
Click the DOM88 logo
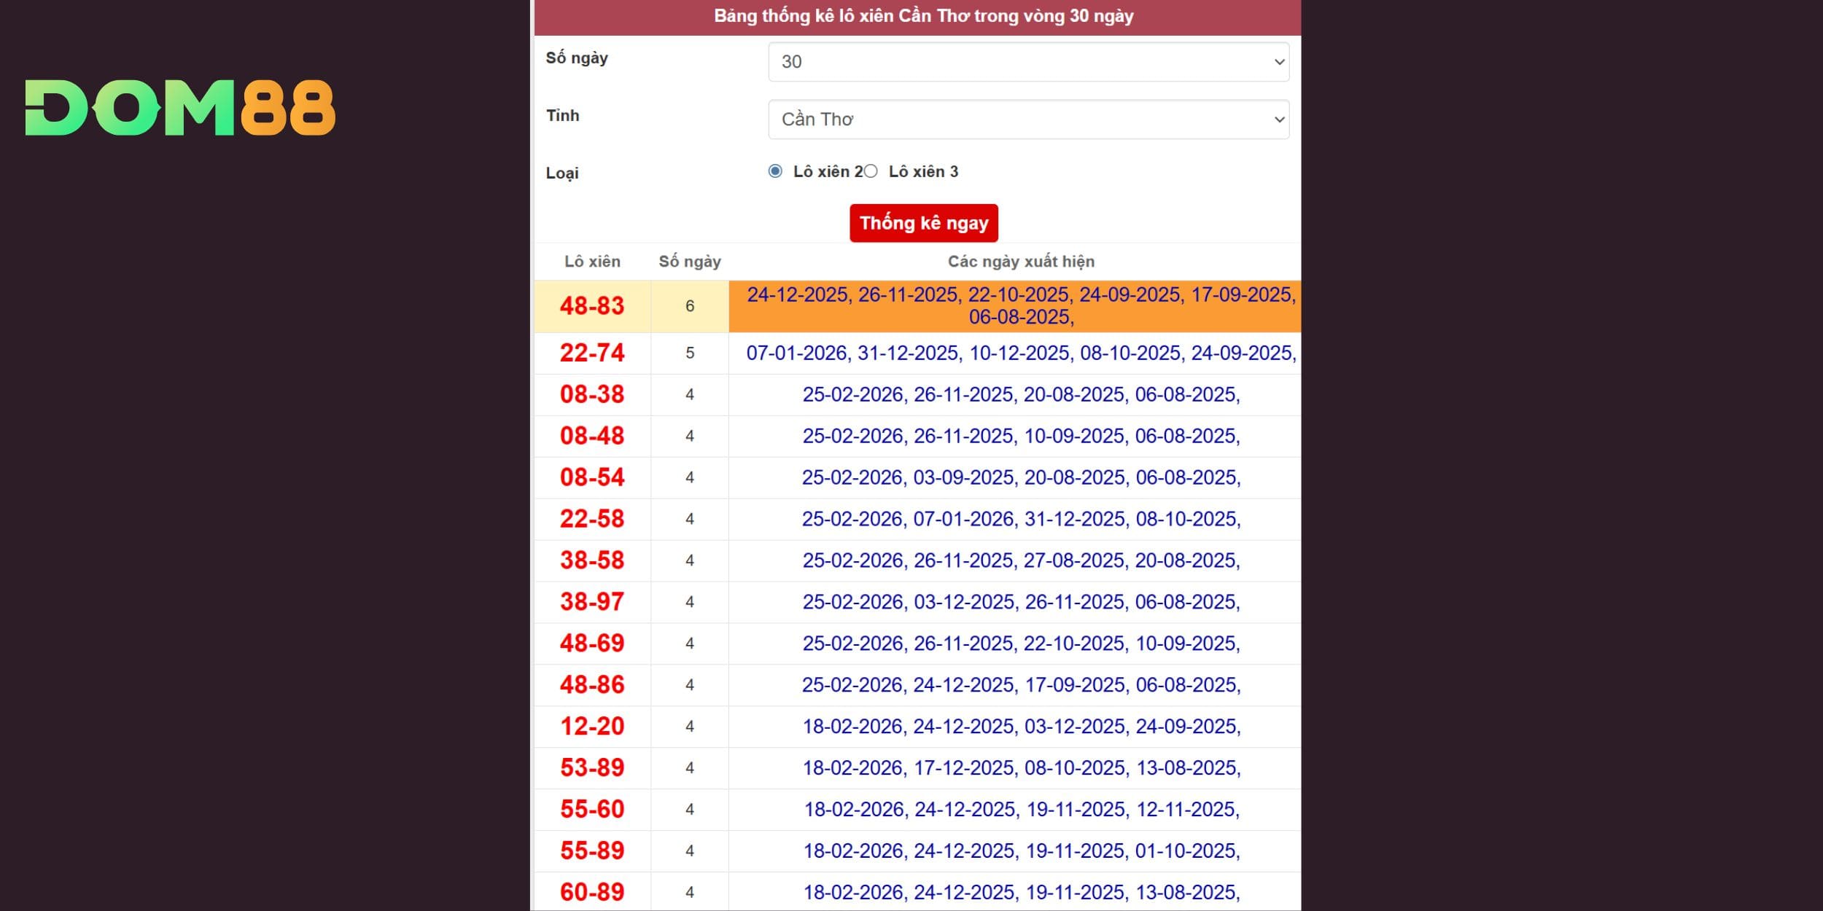(x=180, y=108)
